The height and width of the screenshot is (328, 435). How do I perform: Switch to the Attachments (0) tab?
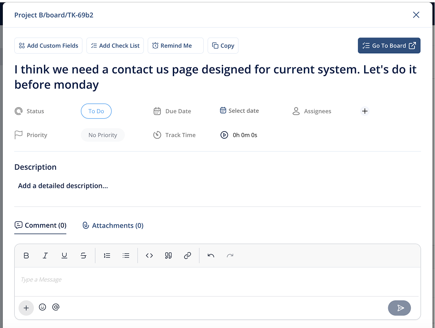pos(113,225)
